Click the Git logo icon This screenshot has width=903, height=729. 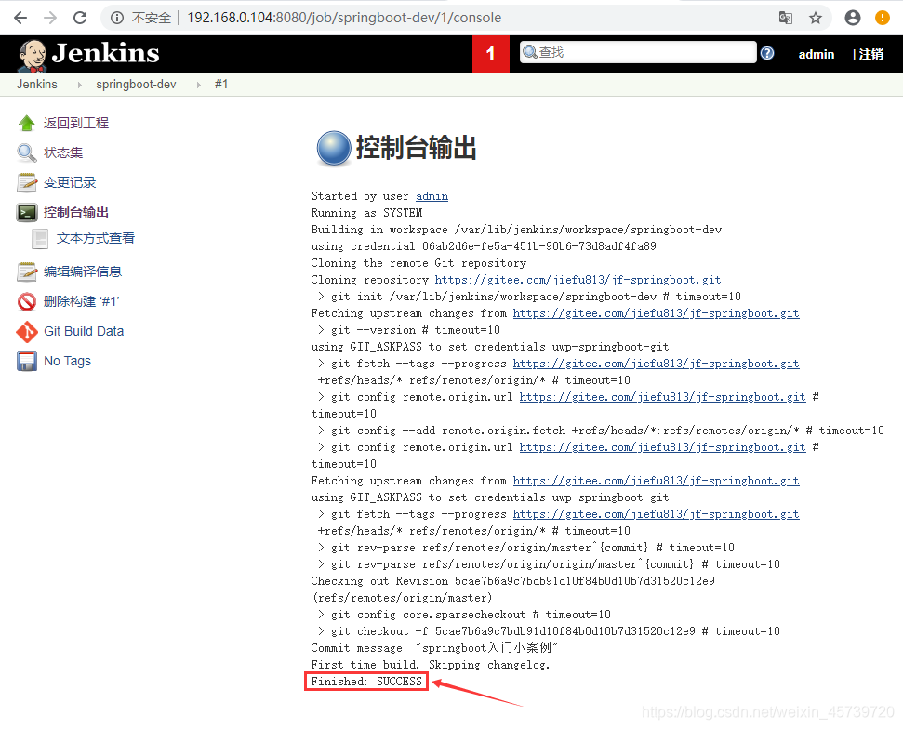coord(26,332)
